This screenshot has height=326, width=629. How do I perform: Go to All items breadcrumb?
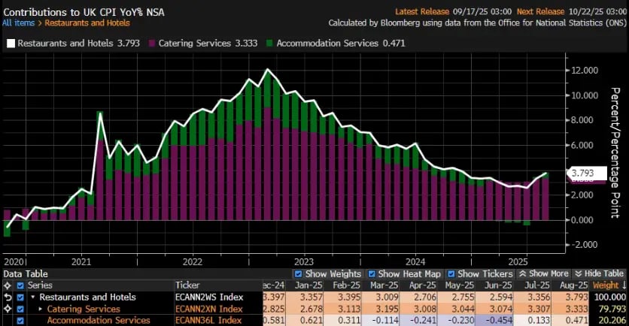coord(18,23)
